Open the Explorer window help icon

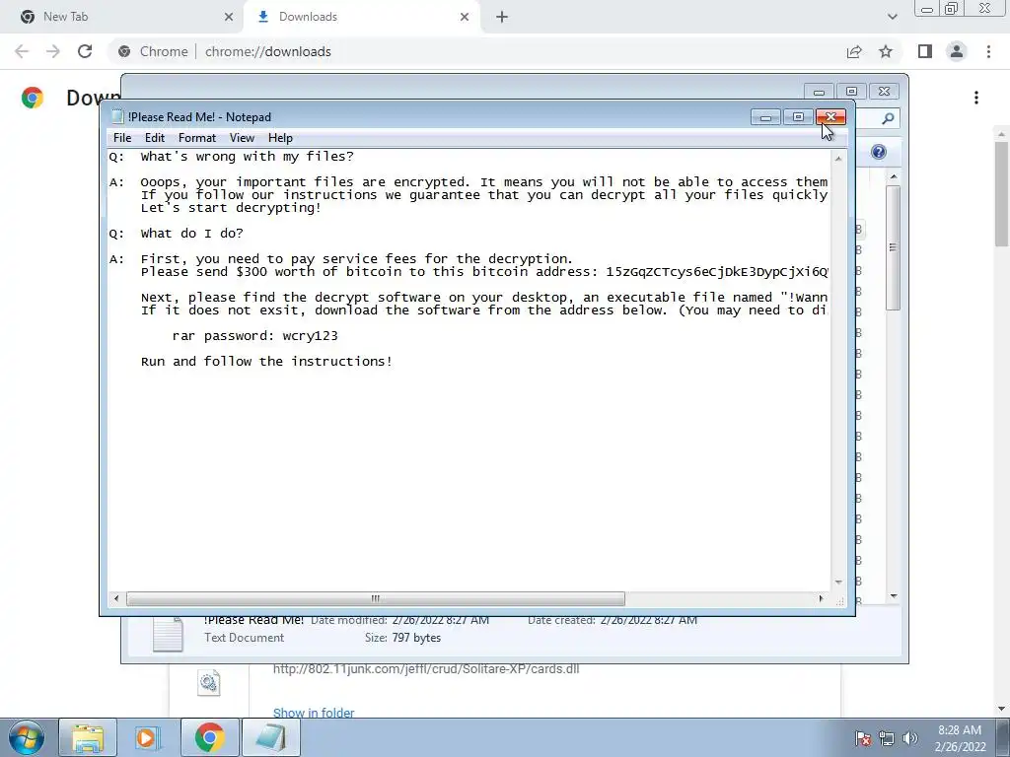pyautogui.click(x=878, y=152)
